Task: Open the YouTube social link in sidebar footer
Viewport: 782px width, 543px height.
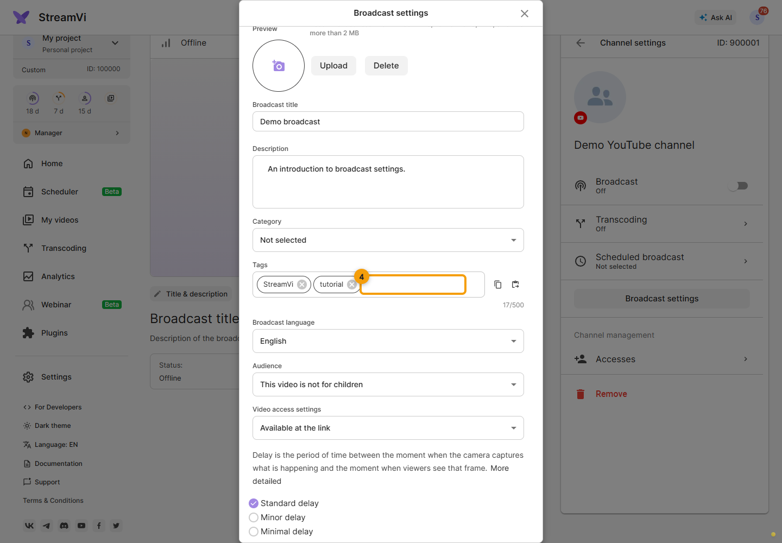Action: pos(81,526)
